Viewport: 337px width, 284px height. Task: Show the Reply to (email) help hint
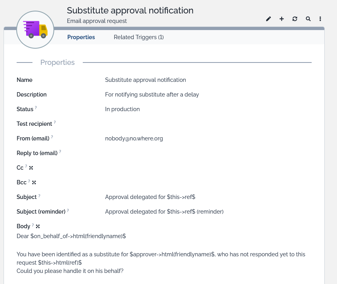click(x=60, y=151)
